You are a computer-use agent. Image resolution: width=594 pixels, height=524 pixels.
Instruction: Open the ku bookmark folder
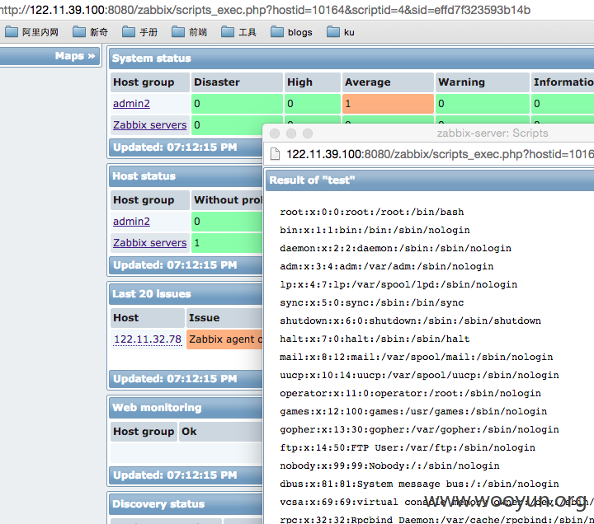point(341,32)
